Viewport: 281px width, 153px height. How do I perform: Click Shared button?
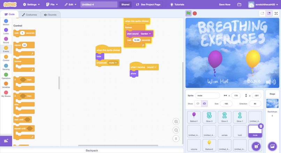(x=125, y=5)
